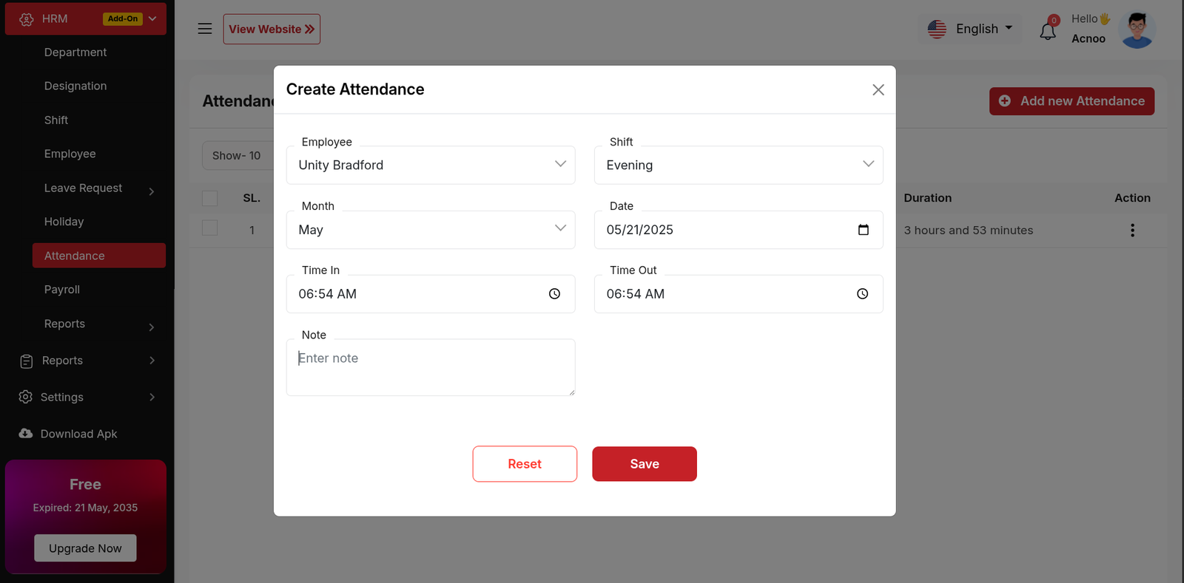Image resolution: width=1184 pixels, height=583 pixels.
Task: Click the hamburger menu icon
Action: click(205, 29)
